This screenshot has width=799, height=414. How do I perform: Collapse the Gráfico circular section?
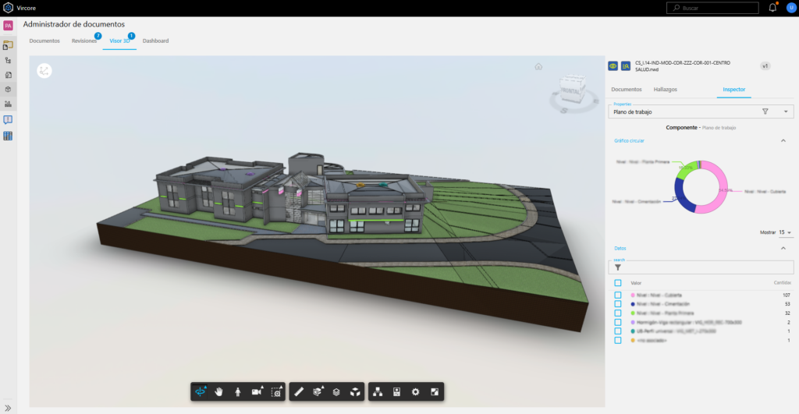[783, 140]
